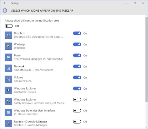The image size is (148, 129).
Task: Click the 'SmoothBGuac 2 Internet access' text
Action: (34, 70)
